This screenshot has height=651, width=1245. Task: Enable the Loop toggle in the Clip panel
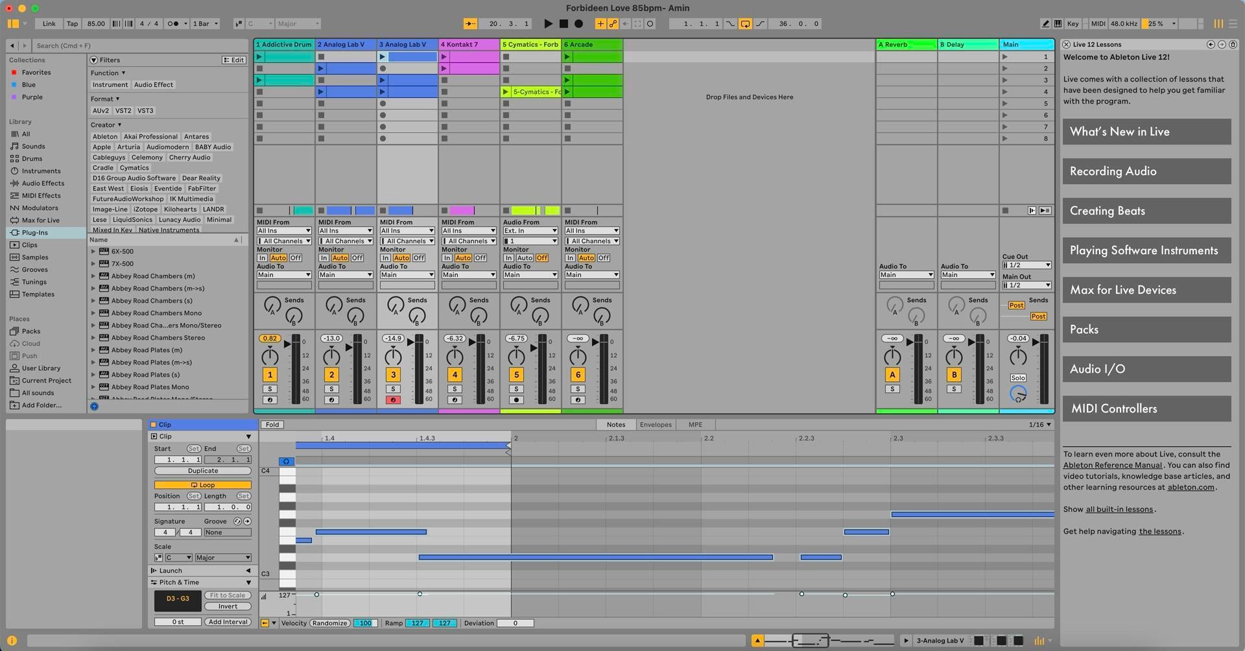point(202,484)
